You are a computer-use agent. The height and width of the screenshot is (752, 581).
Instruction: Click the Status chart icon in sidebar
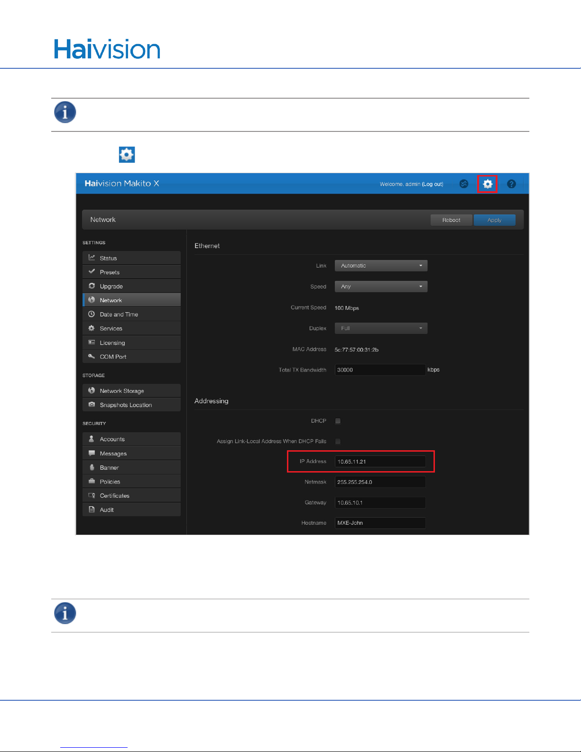point(92,258)
